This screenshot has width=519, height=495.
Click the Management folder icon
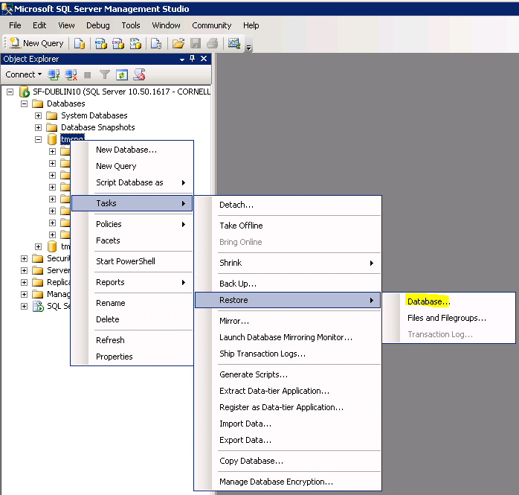point(38,294)
